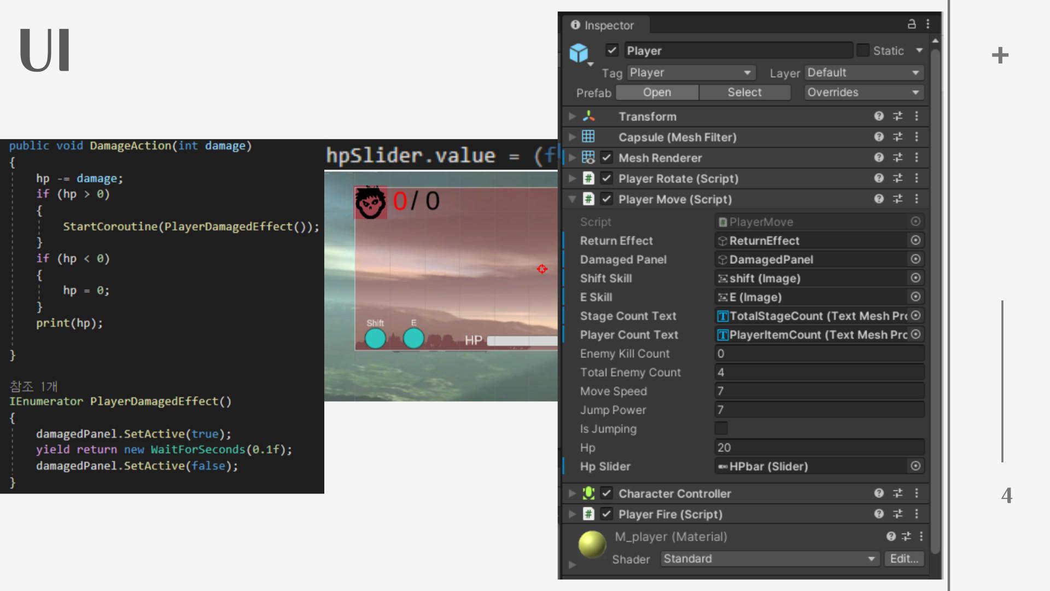Disable the Player Fire script checkbox
The width and height of the screenshot is (1050, 591).
click(606, 514)
